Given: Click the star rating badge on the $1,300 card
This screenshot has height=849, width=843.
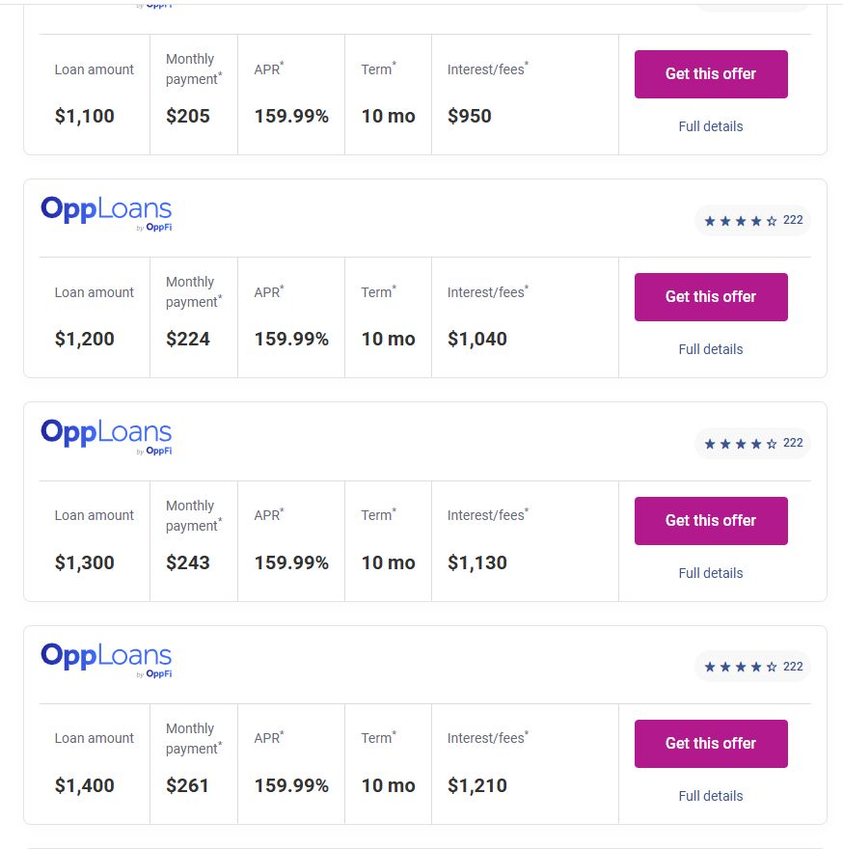Looking at the screenshot, I should click(x=752, y=443).
